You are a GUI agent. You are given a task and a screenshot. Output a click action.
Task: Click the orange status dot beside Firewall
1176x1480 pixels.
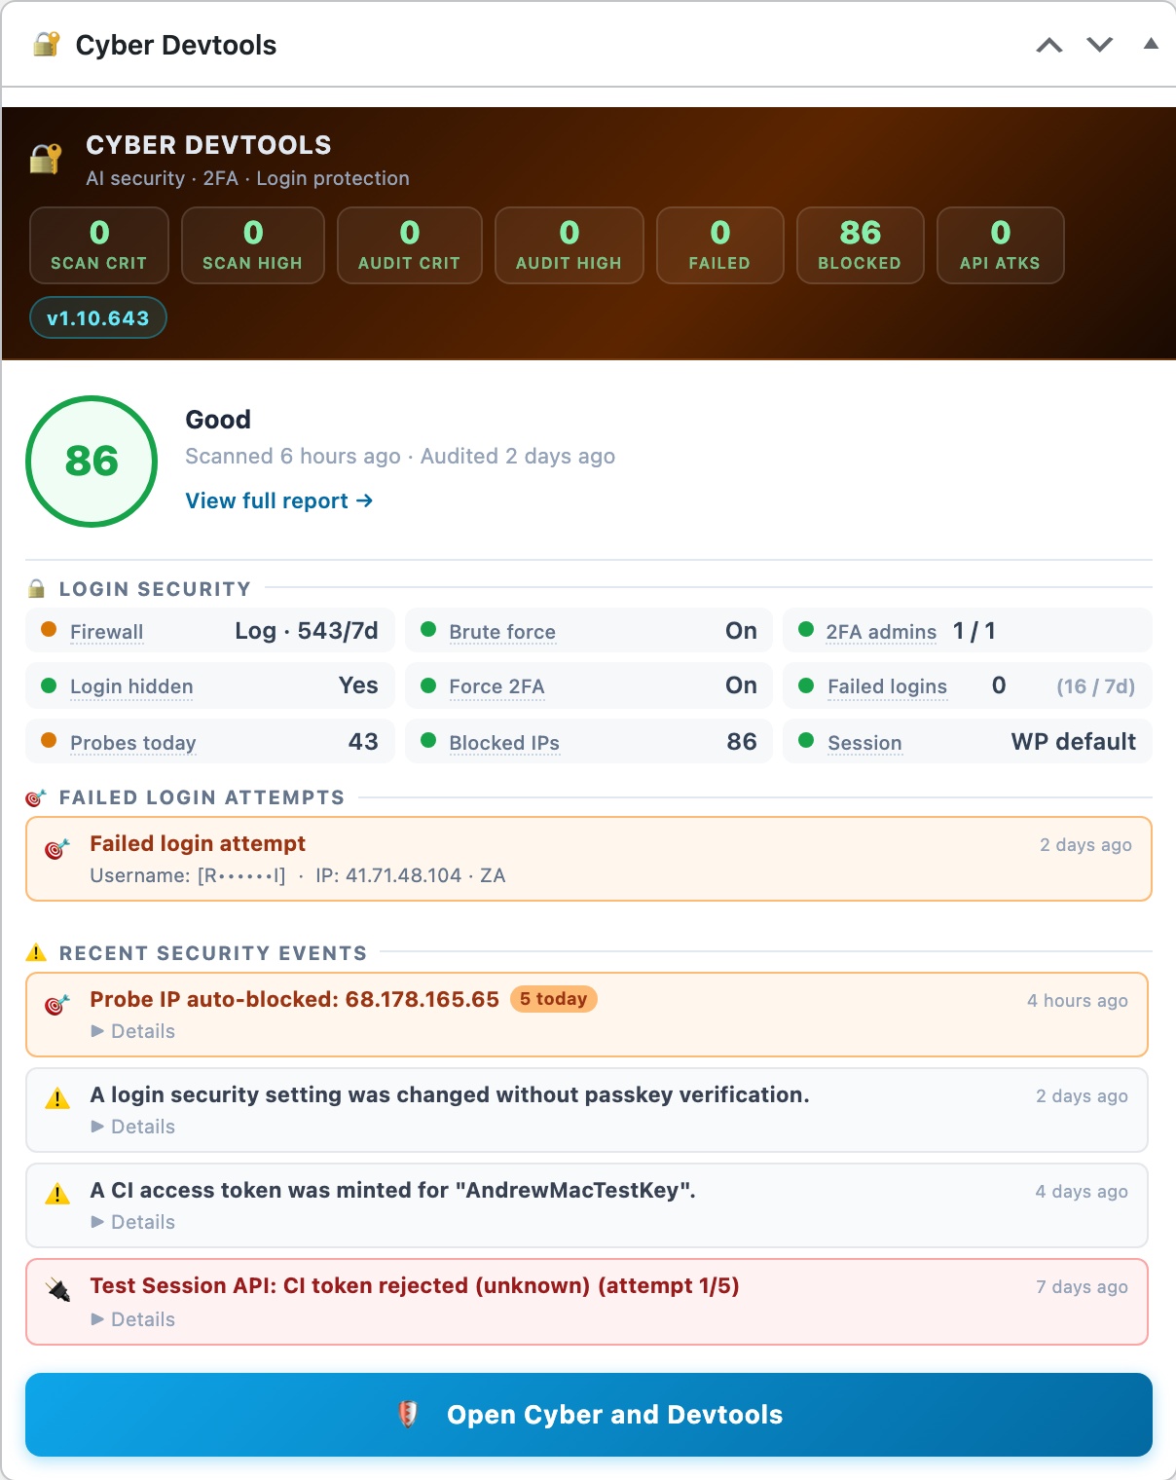[x=49, y=629]
